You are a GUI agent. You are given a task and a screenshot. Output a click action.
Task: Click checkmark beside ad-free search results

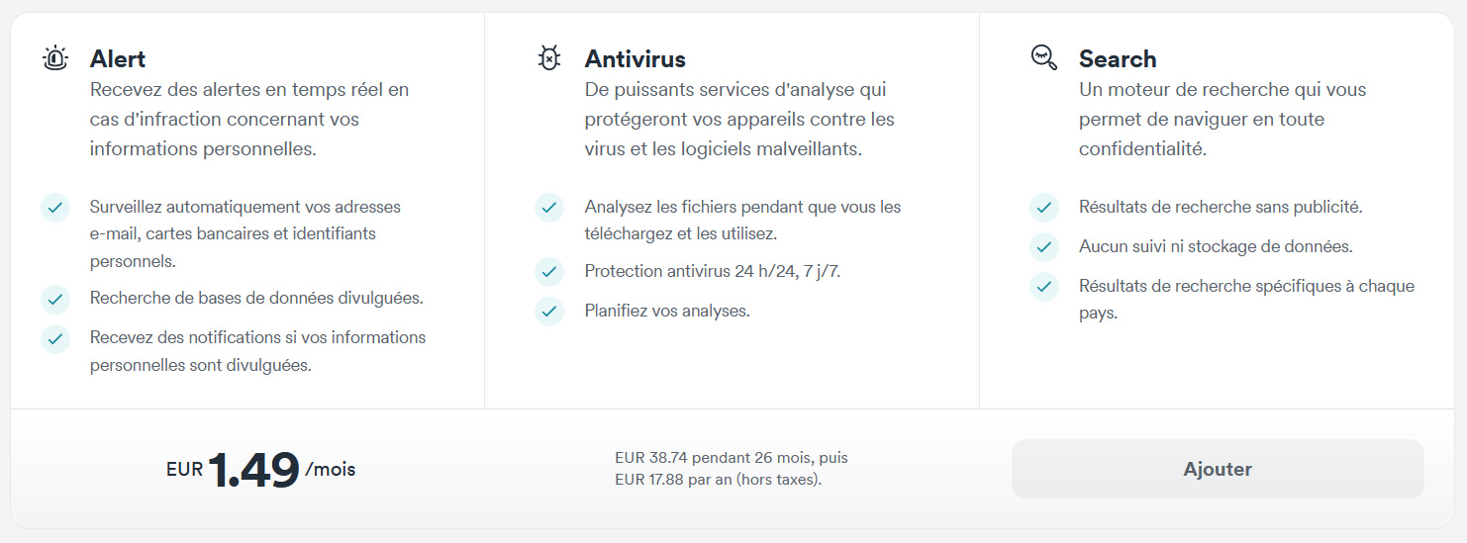click(1044, 208)
